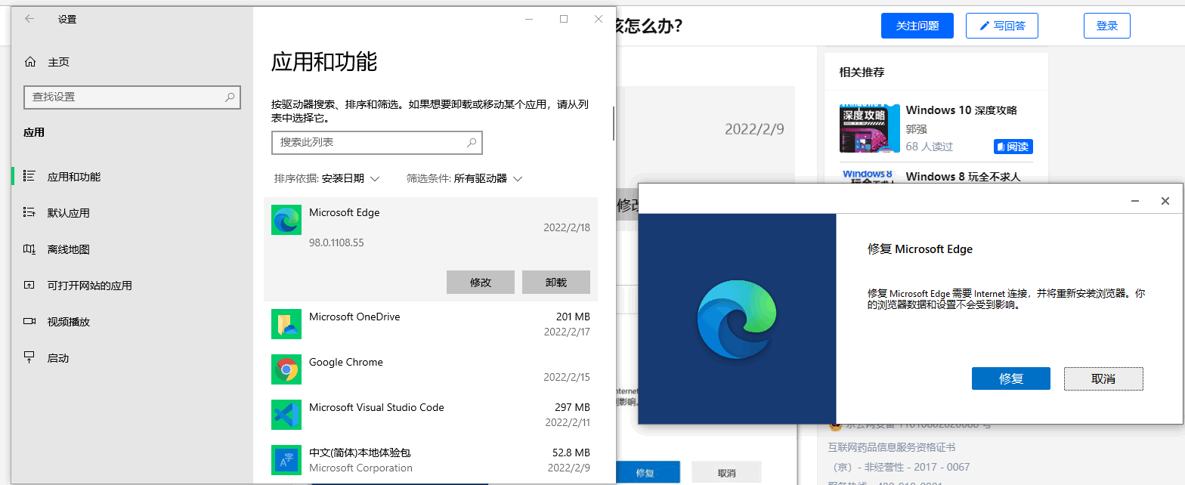
Task: Click the magnifier icon in 查找设置 box
Action: coord(231,97)
